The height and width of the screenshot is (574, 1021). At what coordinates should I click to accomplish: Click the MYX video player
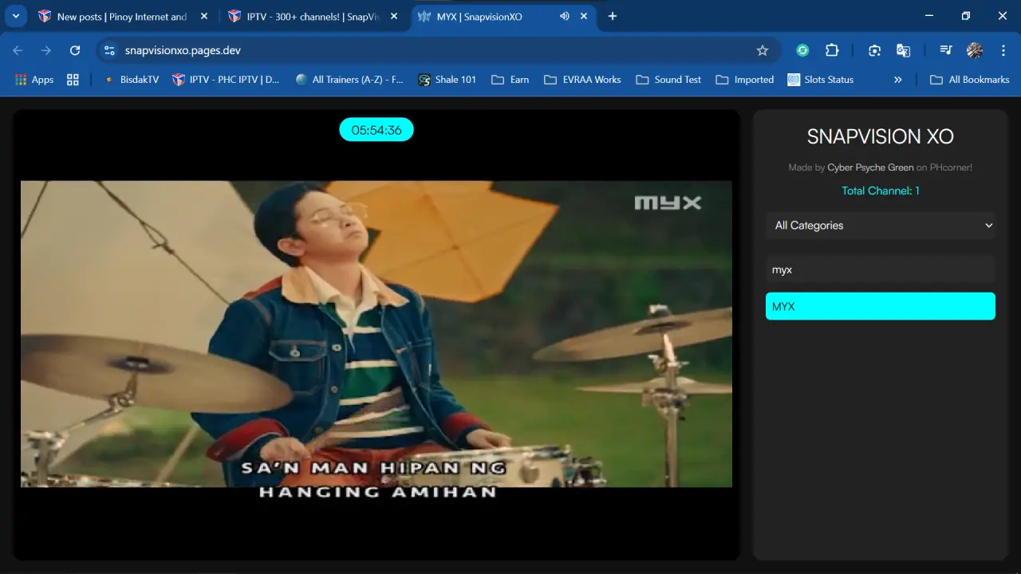click(376, 334)
